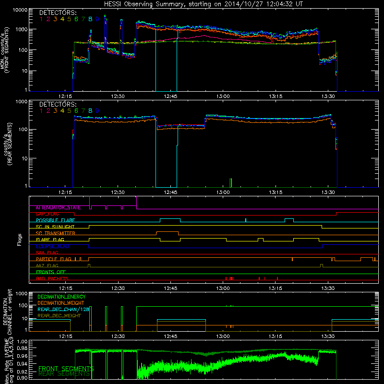Image resolution: width=384 pixels, height=384 pixels.
Task: Select detector 7 in rear segments legend
Action: pyautogui.click(x=83, y=111)
